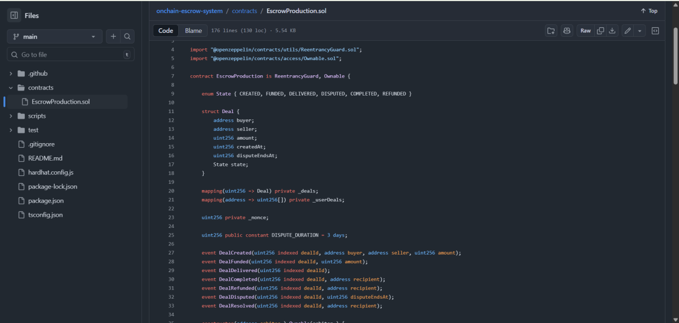The height and width of the screenshot is (323, 679).
Task: Click the Copilot icon in file toolbar
Action: 566,31
